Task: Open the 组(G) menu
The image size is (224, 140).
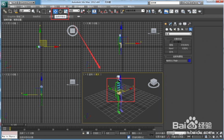Action: (x=33, y=7)
